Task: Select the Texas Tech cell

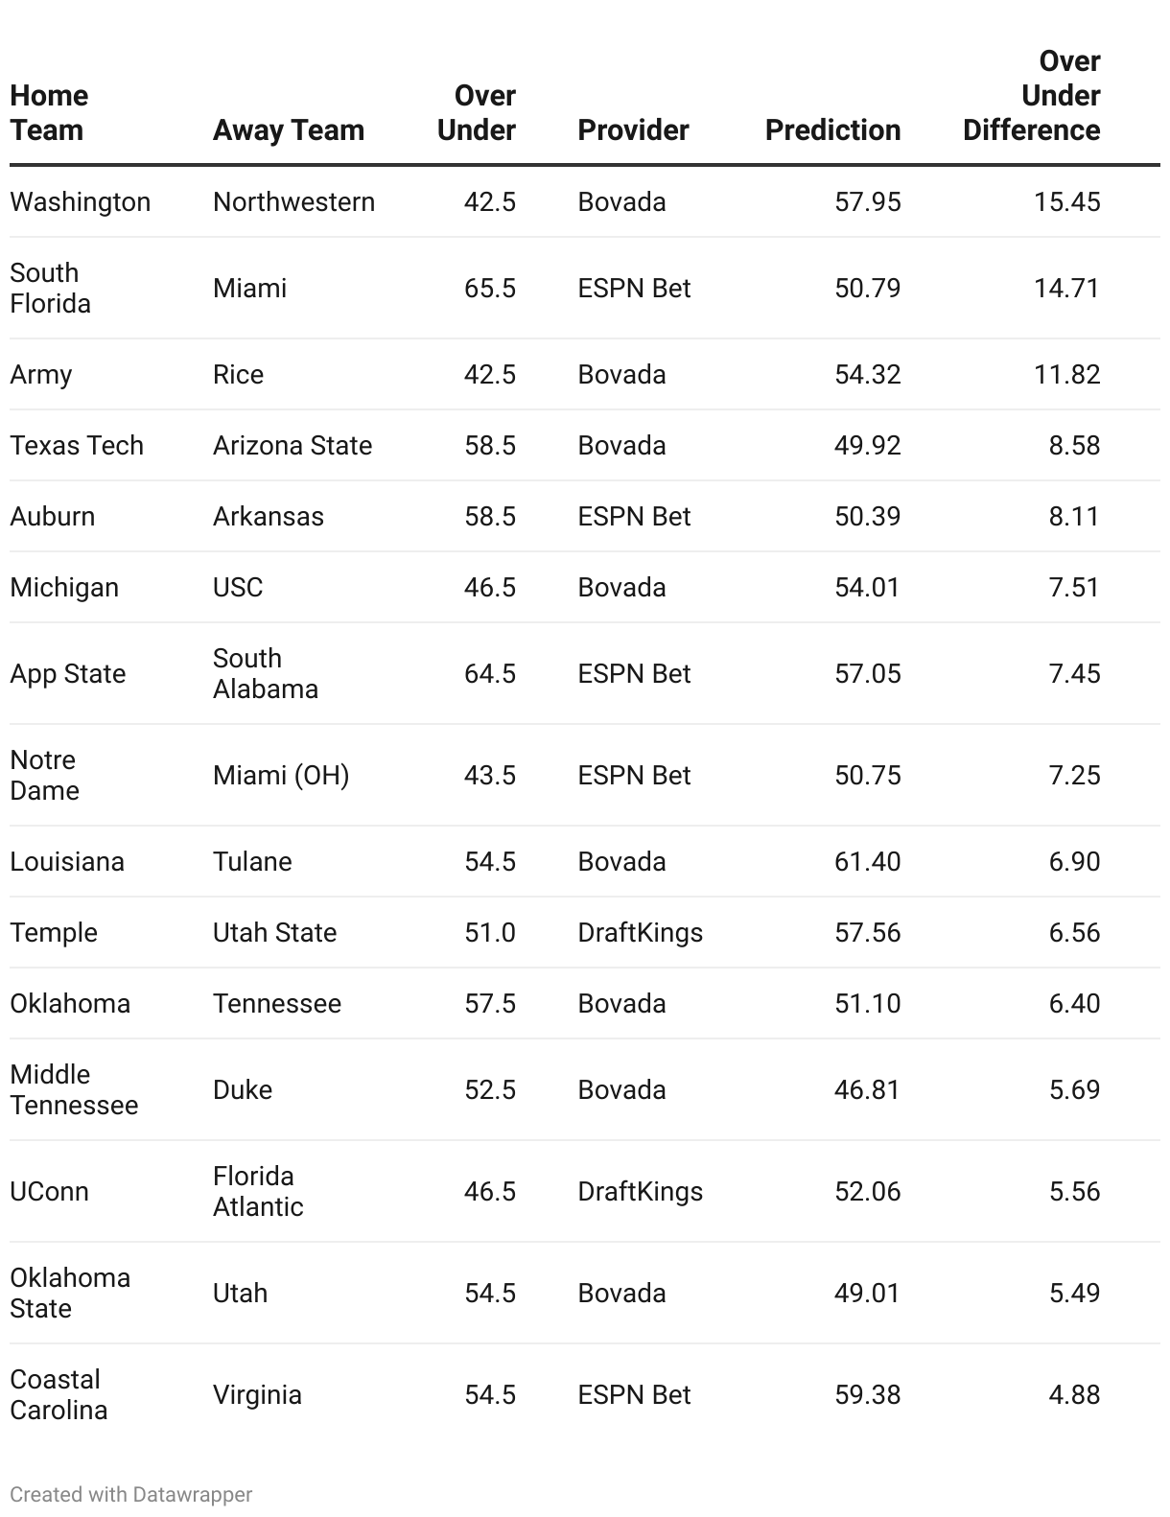Action: click(x=77, y=446)
